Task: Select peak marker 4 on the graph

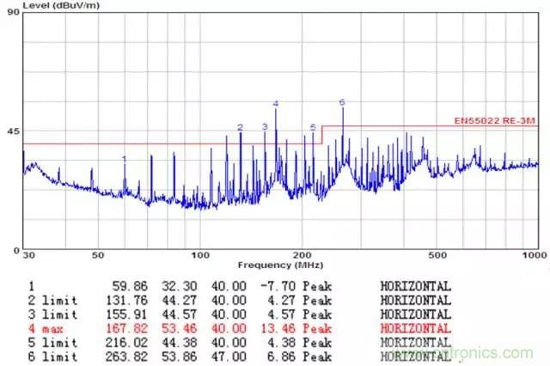Action: [276, 103]
